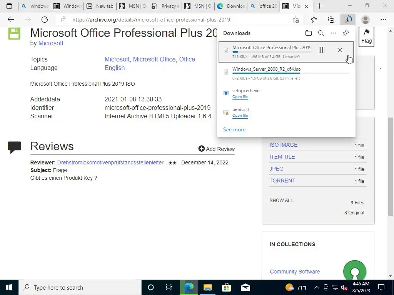Open the reviewer Drehstromlokomotiven profile link
Image resolution: width=394 pixels, height=295 pixels.
point(110,162)
